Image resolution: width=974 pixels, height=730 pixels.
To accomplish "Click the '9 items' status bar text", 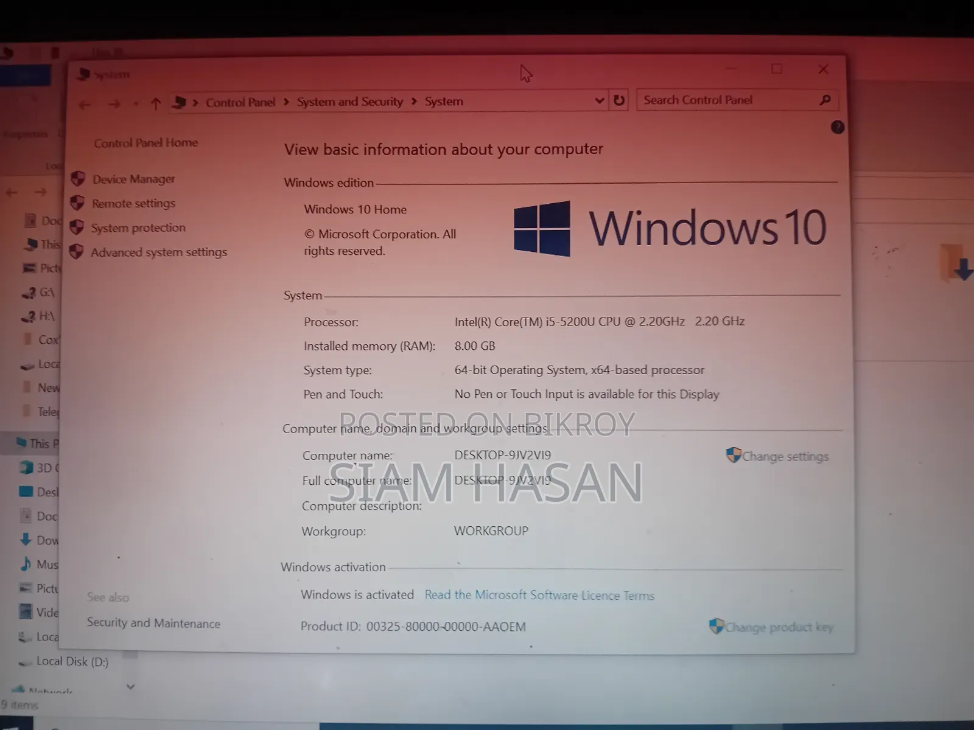I will pyautogui.click(x=19, y=705).
